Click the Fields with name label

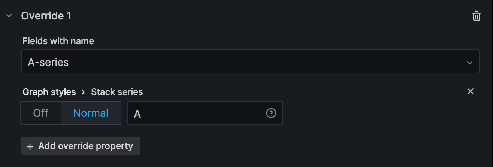58,41
